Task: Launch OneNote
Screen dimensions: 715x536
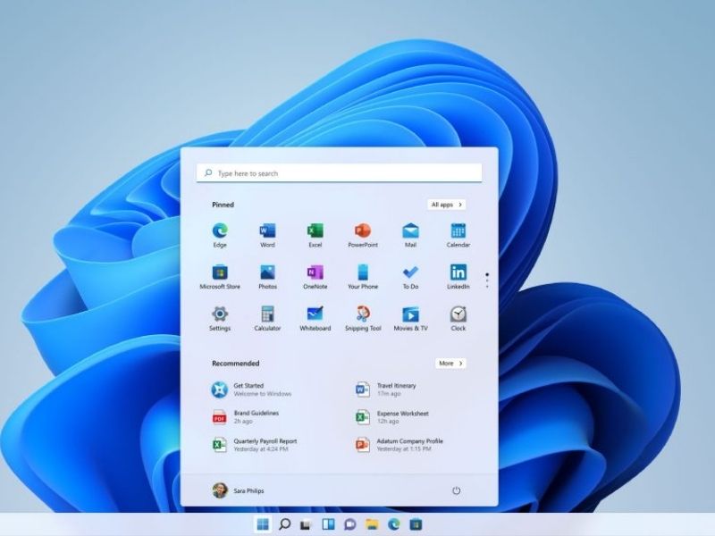Action: coord(315,277)
